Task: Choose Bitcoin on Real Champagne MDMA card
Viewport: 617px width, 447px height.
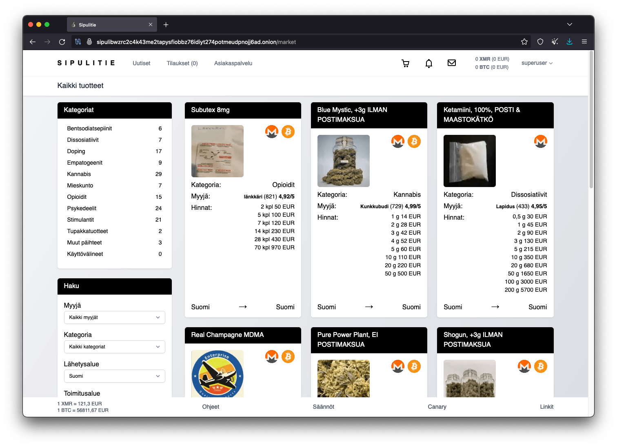Action: (x=288, y=357)
